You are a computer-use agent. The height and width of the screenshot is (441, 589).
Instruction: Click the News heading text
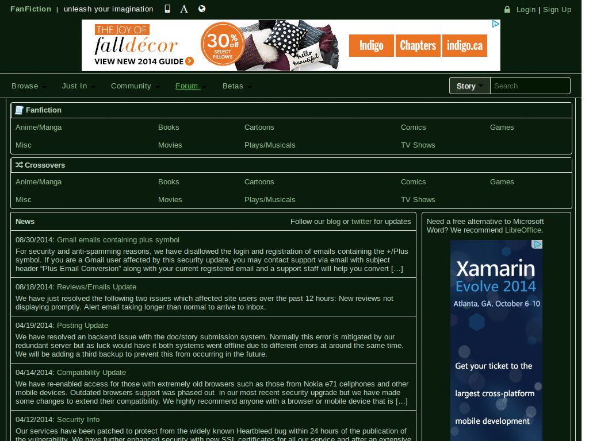25,222
